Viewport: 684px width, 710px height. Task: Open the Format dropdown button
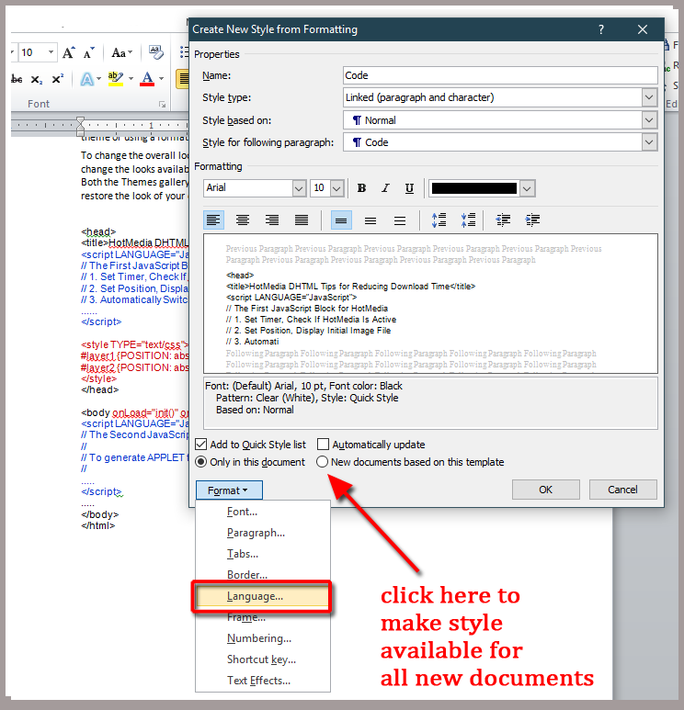[x=229, y=490]
